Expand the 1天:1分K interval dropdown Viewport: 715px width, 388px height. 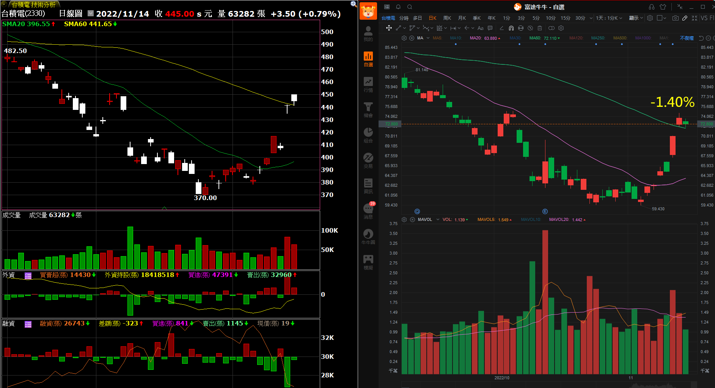pos(609,18)
